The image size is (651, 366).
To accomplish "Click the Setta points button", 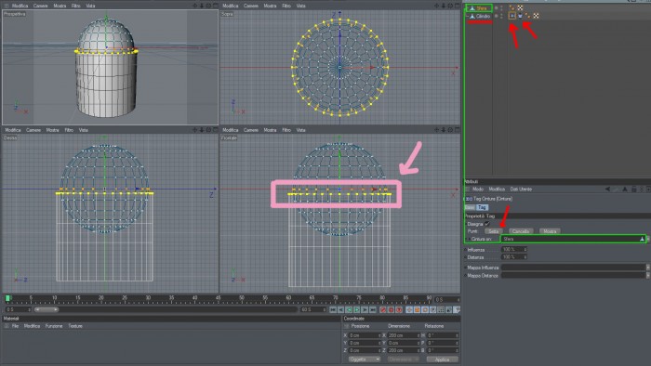I will click(x=493, y=231).
